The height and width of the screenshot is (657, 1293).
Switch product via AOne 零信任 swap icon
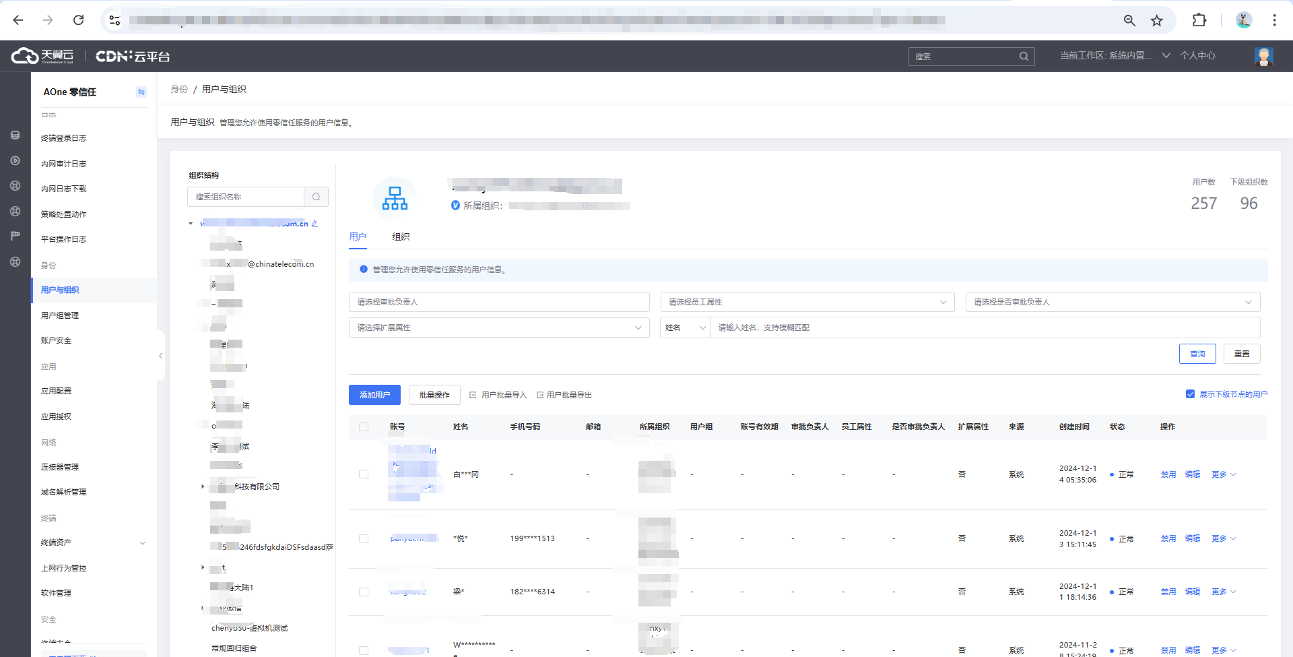coord(141,92)
